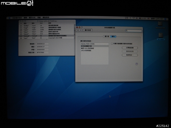The image size is (171, 128).
Task: Switch to the 顏色 tab
Action: pos(113,37)
